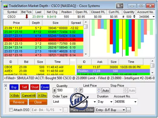Close the order bar panel with X icon

[6, 85]
